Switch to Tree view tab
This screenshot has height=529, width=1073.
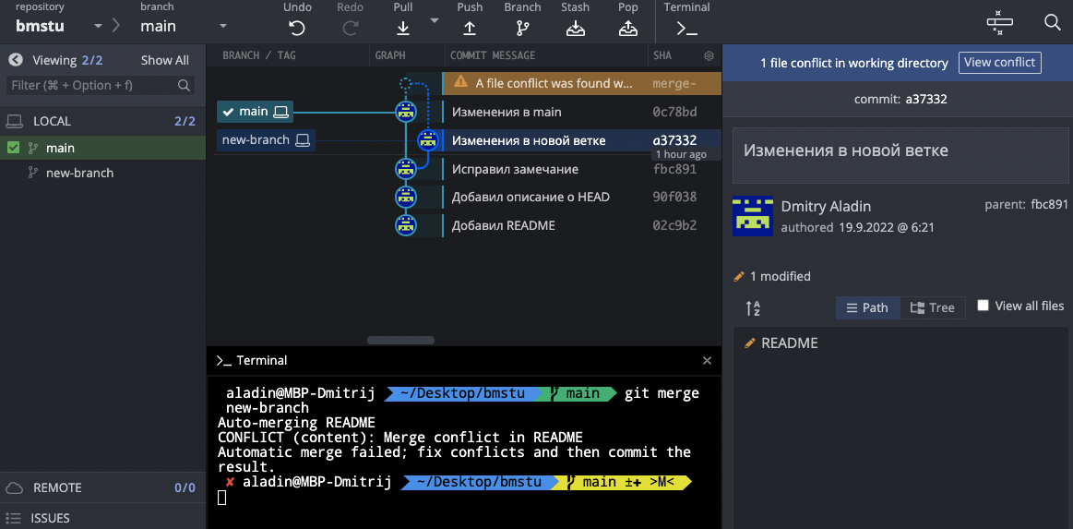coord(932,307)
